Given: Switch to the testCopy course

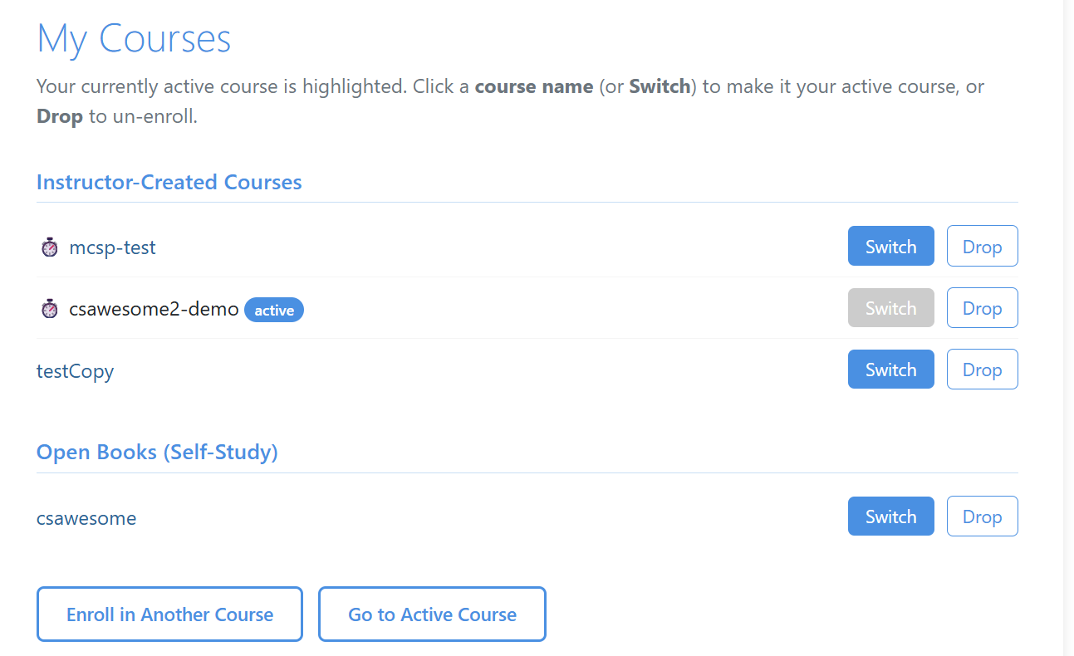Looking at the screenshot, I should [890, 370].
